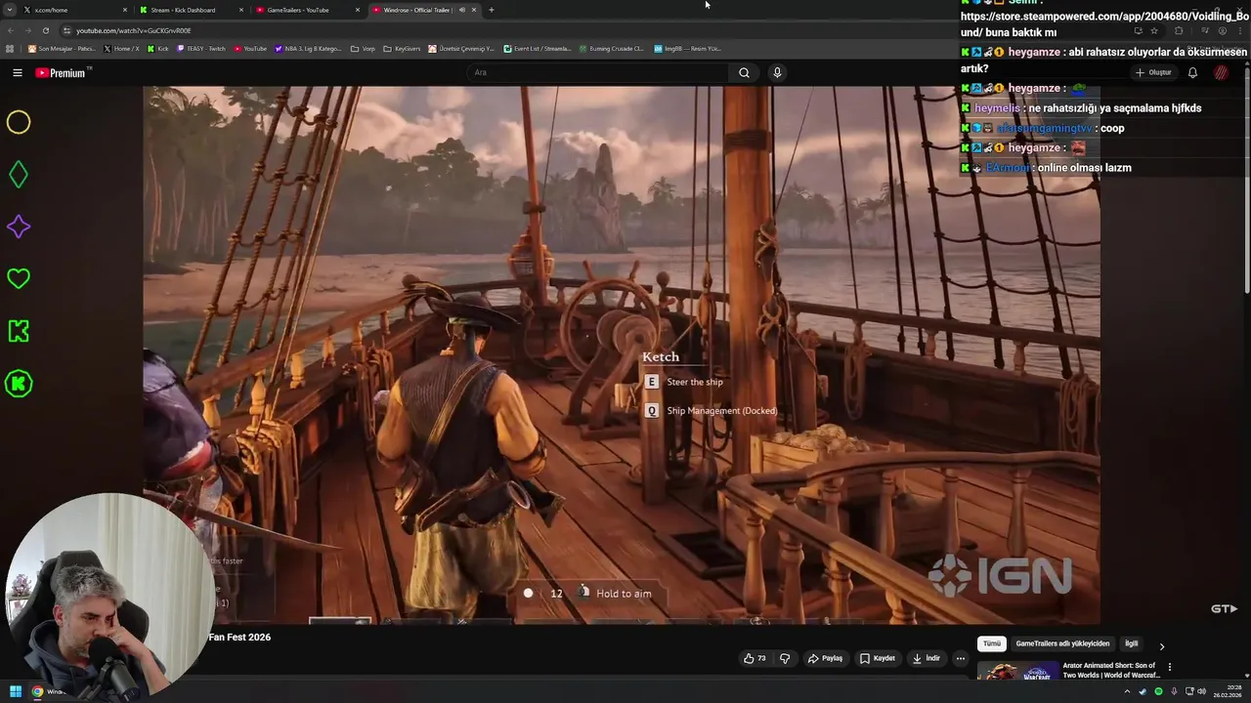The image size is (1251, 703).
Task: Open the taskbar clock and date
Action: click(x=1228, y=691)
